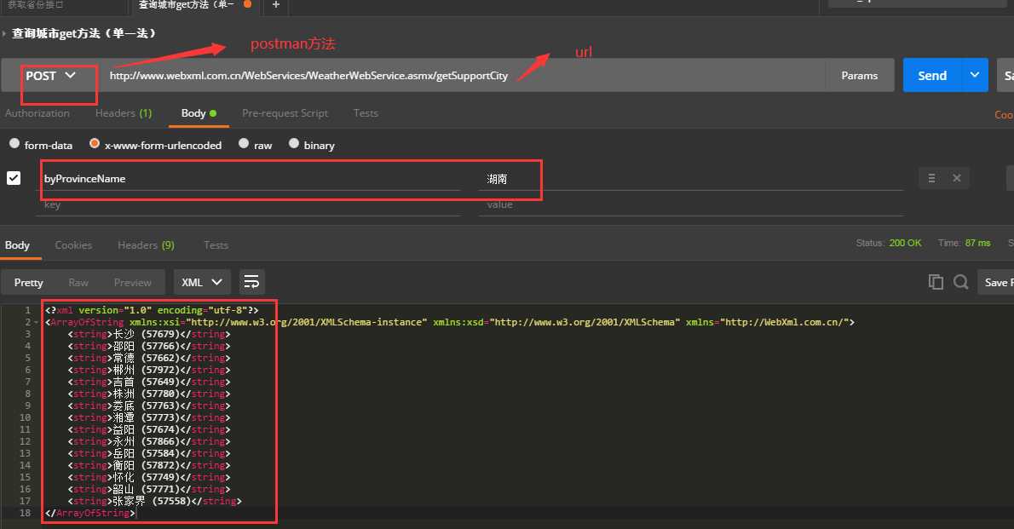Search response with magnifier icon
Viewport: 1014px width, 529px height.
click(x=961, y=282)
